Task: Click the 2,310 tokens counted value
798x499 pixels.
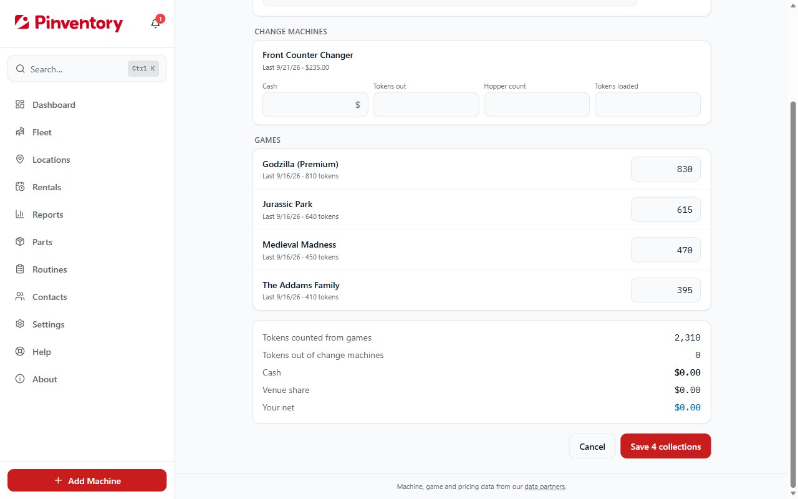Action: (x=688, y=337)
